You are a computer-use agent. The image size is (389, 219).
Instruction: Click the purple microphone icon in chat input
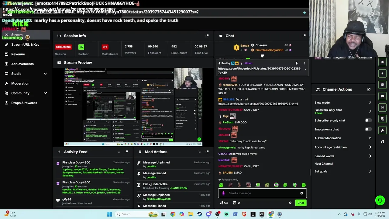tap(223, 193)
